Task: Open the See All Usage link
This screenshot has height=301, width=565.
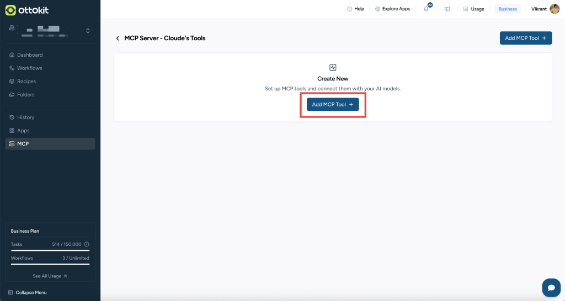Action: [50, 276]
